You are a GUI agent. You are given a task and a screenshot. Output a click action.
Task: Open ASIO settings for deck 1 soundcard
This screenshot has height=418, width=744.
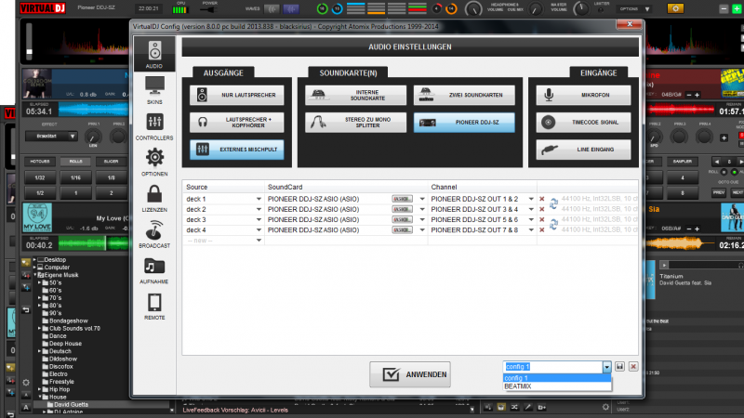pos(402,199)
